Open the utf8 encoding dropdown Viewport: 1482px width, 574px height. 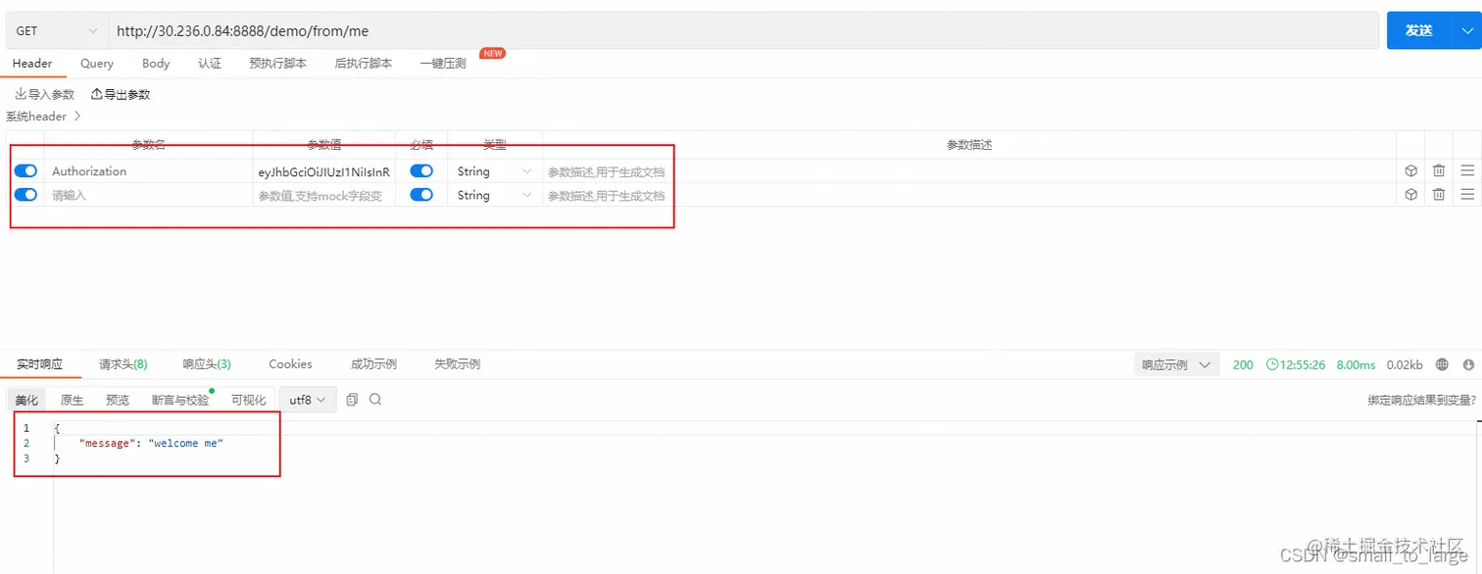tap(308, 400)
